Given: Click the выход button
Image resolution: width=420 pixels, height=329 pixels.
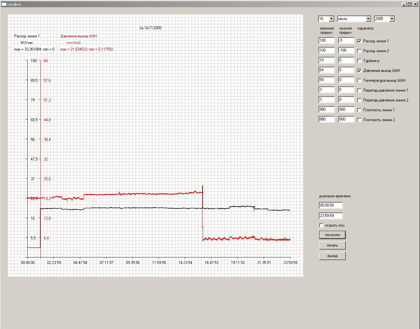Looking at the screenshot, I should (x=332, y=256).
